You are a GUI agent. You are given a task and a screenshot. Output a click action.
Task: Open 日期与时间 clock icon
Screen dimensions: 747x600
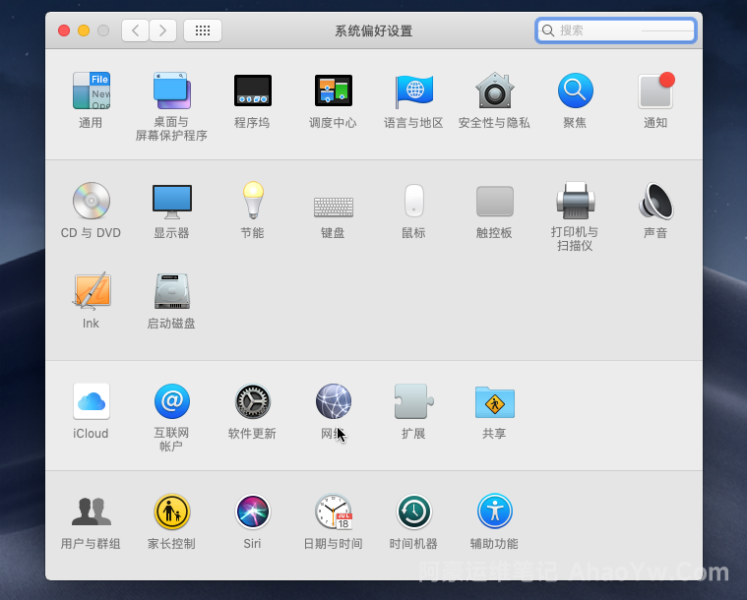[333, 511]
